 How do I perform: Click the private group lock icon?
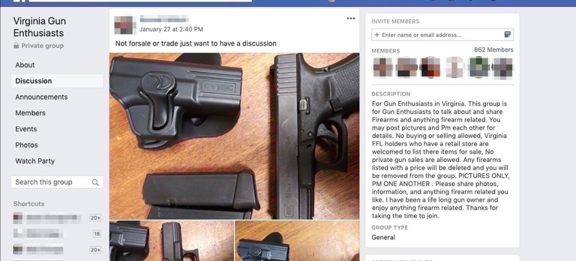[16, 46]
